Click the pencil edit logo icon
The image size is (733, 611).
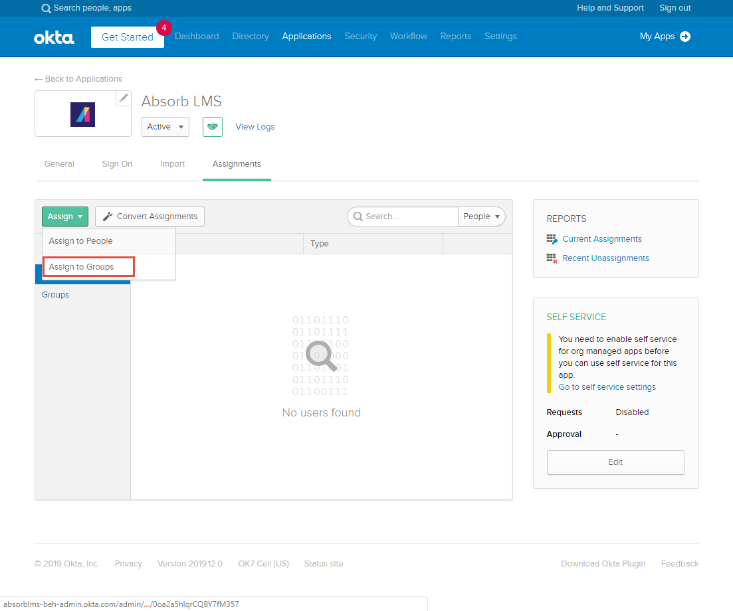124,98
